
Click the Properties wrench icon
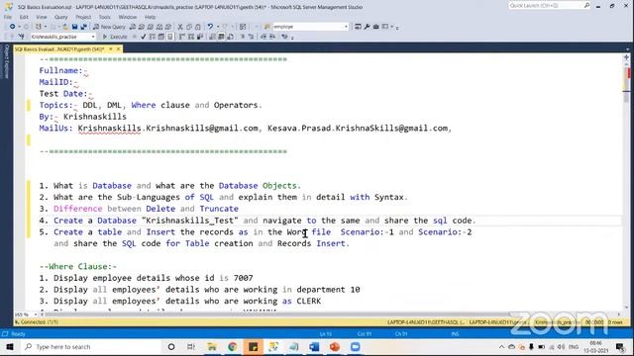[x=367, y=27]
